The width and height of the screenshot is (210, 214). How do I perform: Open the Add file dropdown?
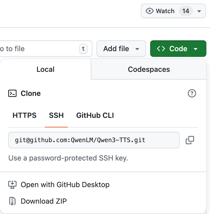coord(121,49)
